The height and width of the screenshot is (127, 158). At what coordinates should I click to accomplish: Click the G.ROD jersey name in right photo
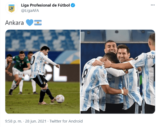tap(150, 57)
